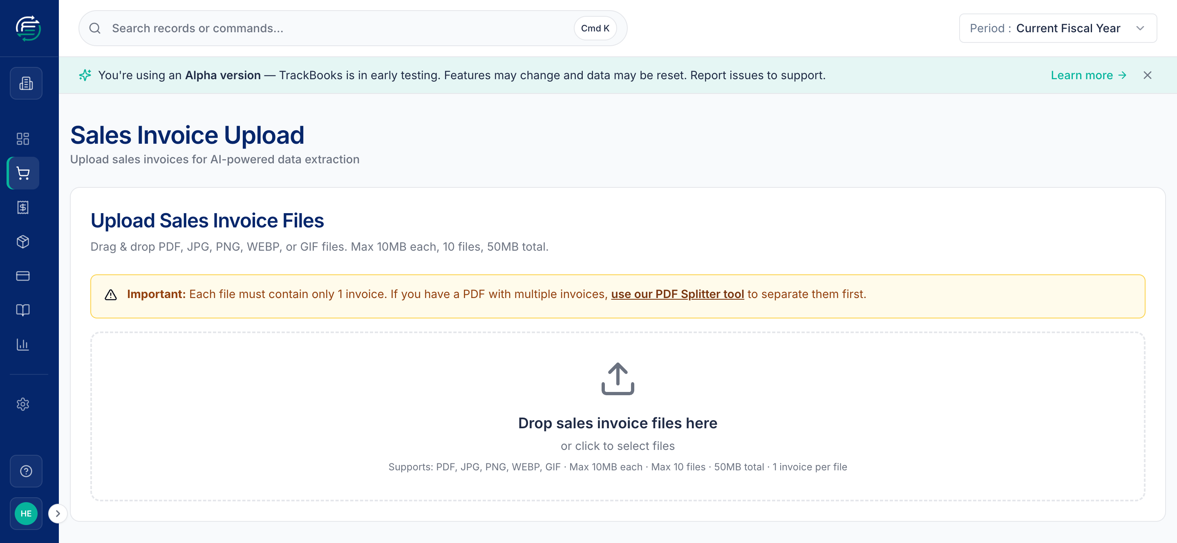Click the Upload Sales Invoice Files heading
This screenshot has width=1177, height=543.
pos(207,220)
